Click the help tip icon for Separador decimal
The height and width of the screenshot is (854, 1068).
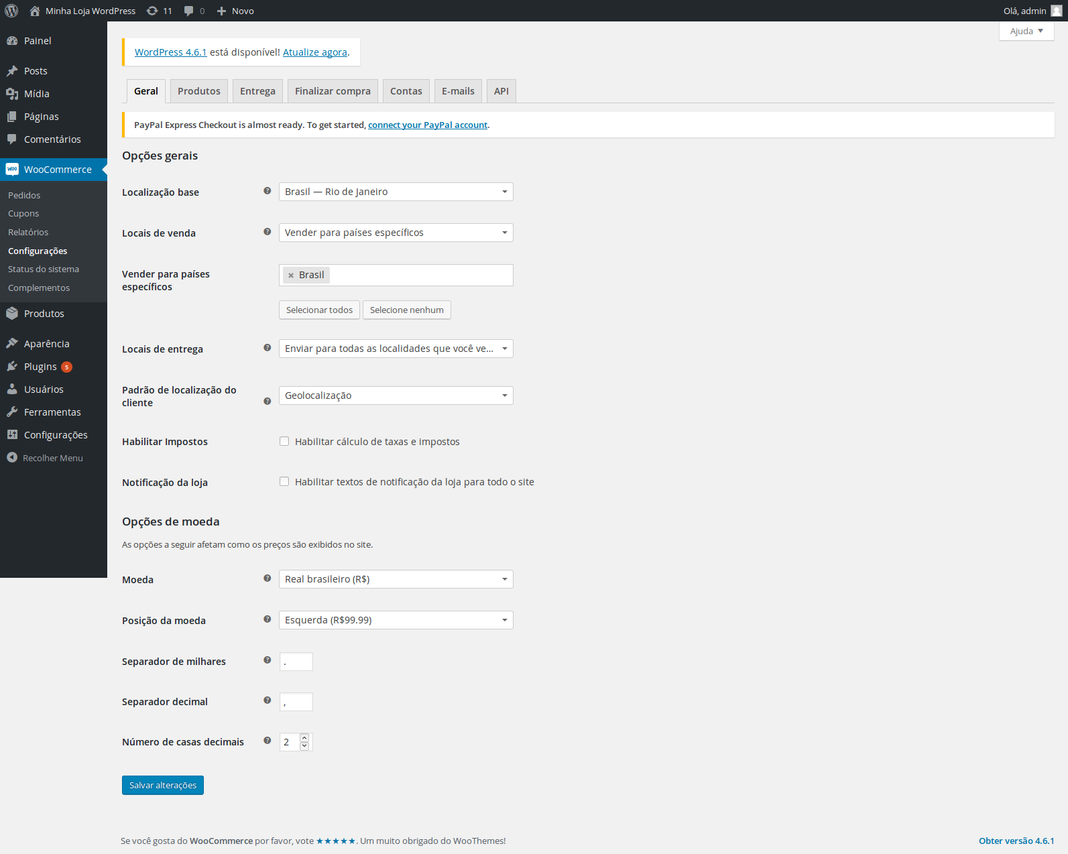pos(267,700)
